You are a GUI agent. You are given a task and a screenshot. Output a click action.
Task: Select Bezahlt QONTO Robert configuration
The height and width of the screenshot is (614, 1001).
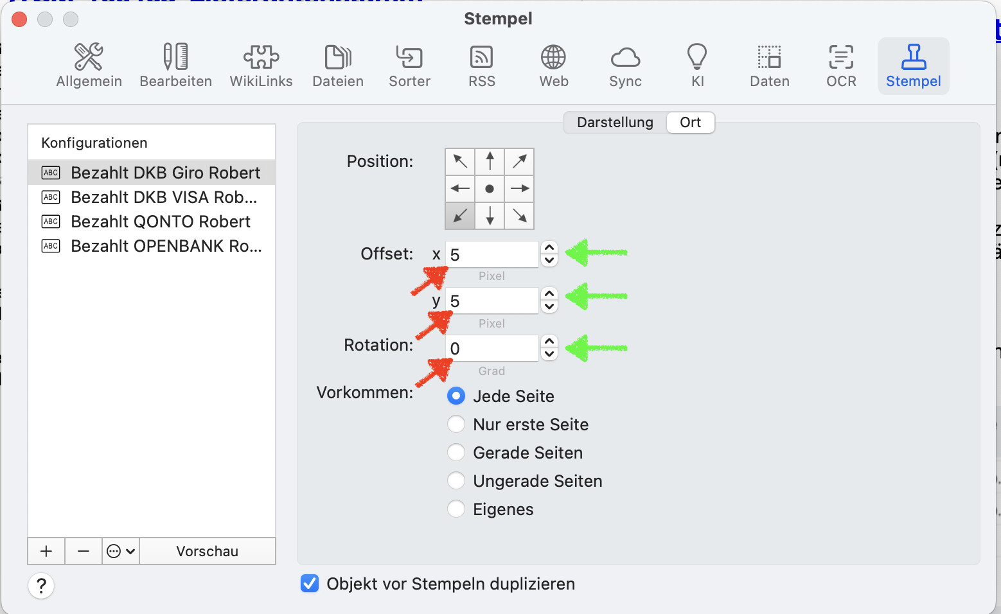[x=161, y=222]
